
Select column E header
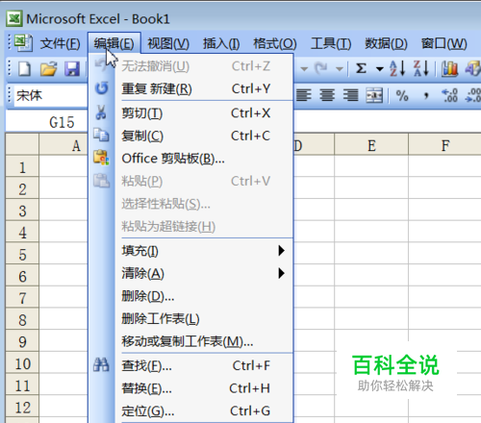pyautogui.click(x=371, y=145)
